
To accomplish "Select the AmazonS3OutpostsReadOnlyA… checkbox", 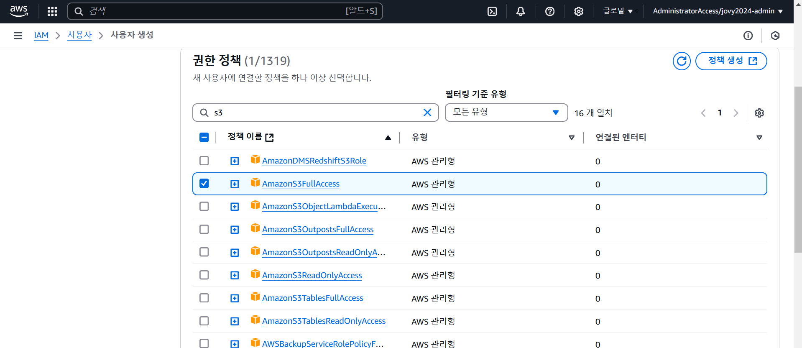I will coord(204,252).
